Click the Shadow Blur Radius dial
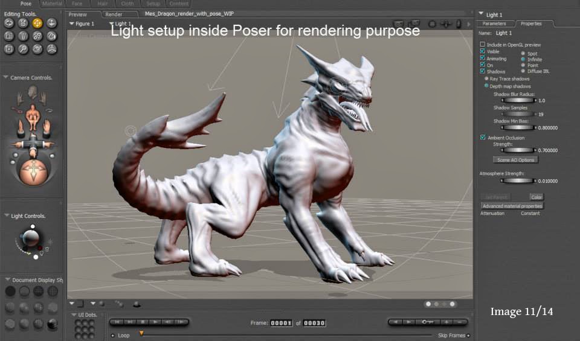580x341 pixels. (x=518, y=101)
